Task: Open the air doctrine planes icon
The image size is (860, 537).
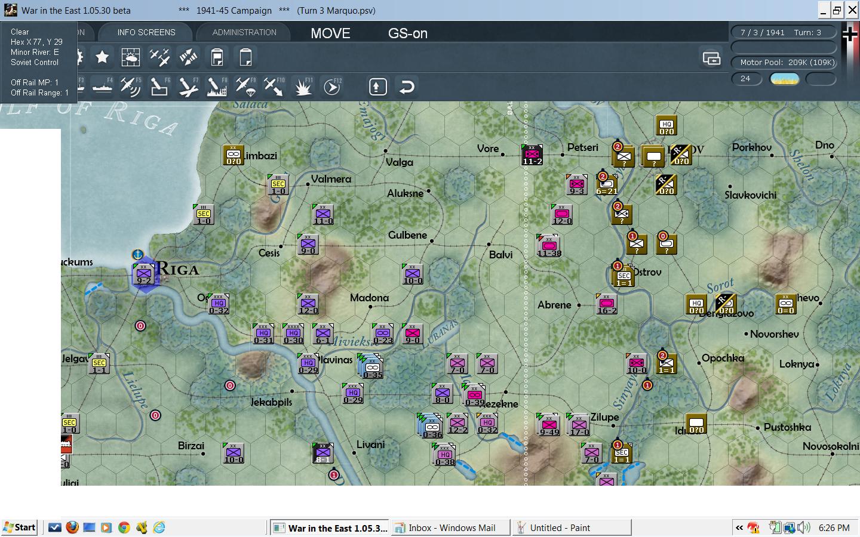Action: [159, 57]
